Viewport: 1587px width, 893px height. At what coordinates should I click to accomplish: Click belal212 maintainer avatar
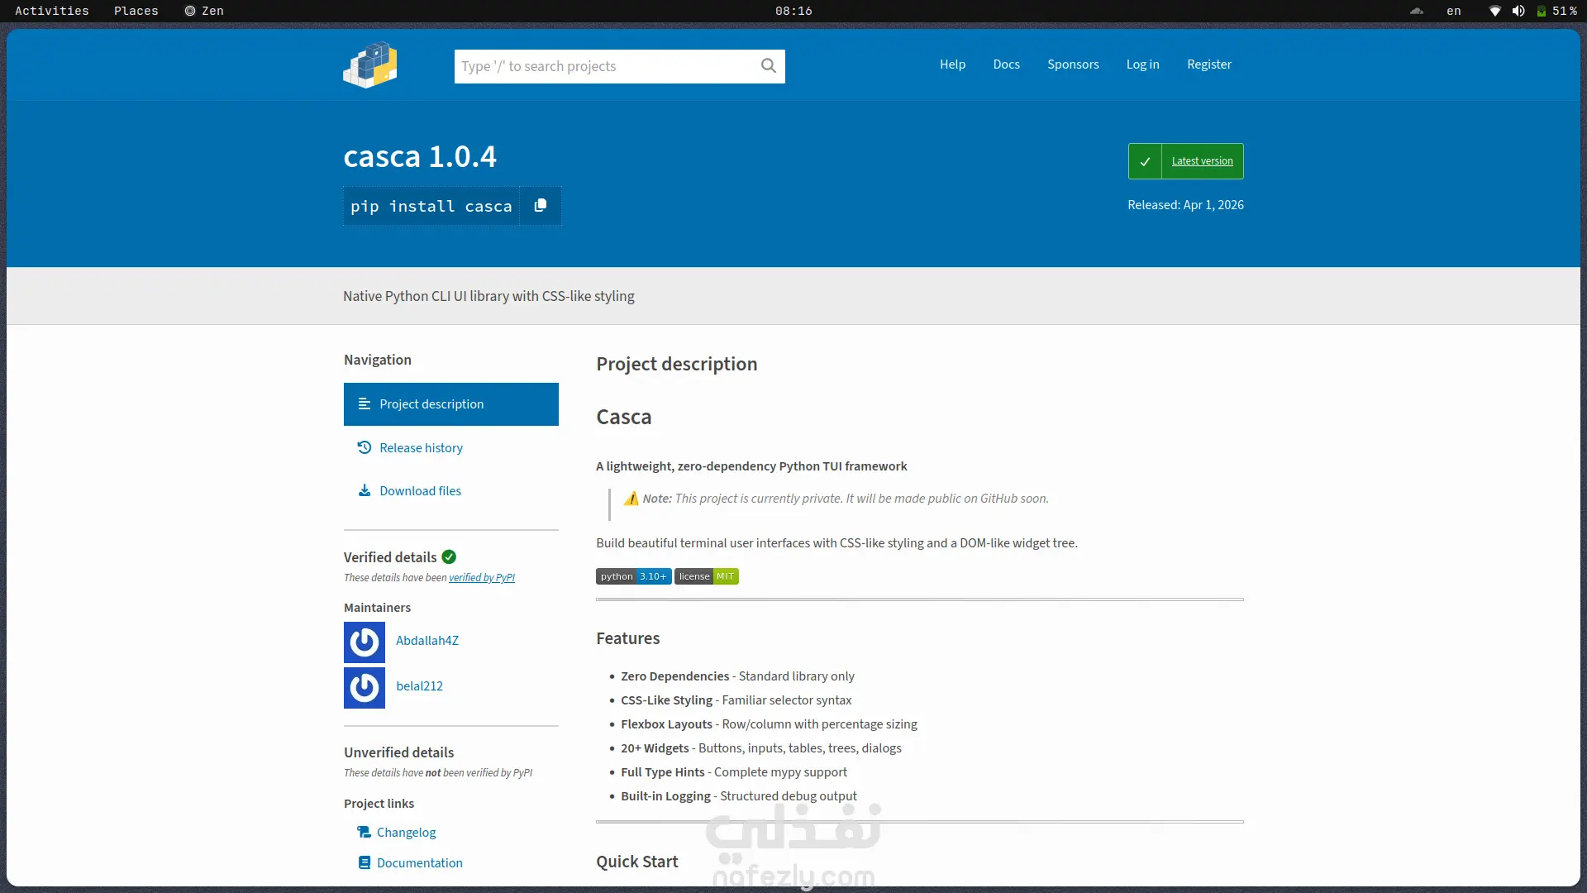click(x=365, y=688)
